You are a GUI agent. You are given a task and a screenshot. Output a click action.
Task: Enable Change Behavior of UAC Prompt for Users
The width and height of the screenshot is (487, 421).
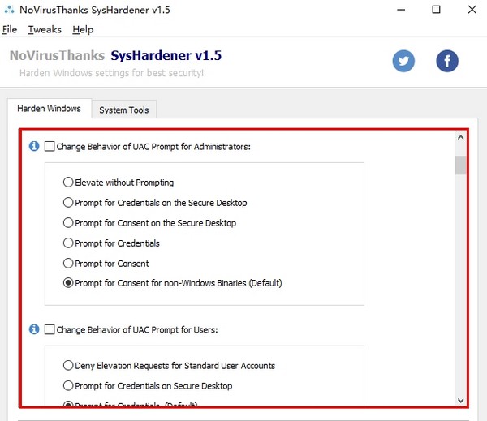pos(50,329)
